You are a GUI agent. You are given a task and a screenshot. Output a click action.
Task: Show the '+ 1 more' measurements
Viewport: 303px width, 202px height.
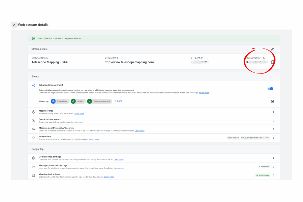pyautogui.click(x=118, y=101)
